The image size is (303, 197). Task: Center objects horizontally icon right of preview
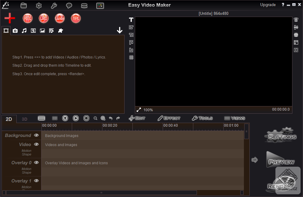pos(296,20)
